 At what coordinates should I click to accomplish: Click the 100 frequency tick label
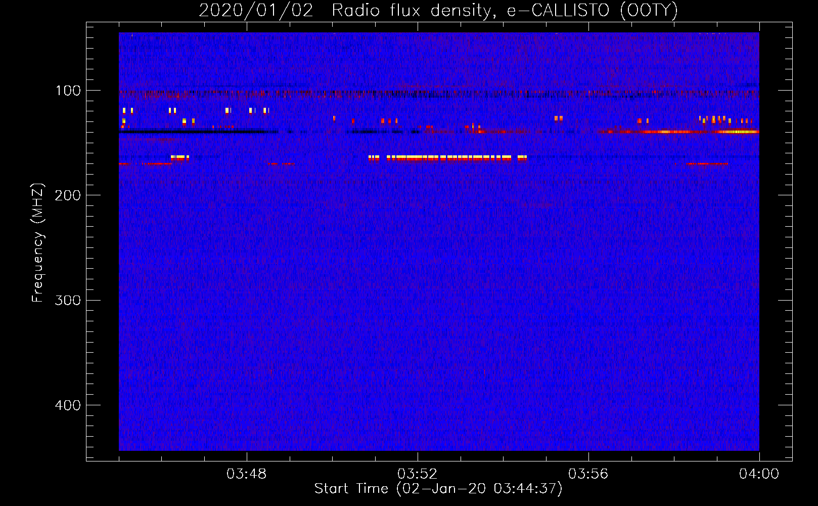68,91
